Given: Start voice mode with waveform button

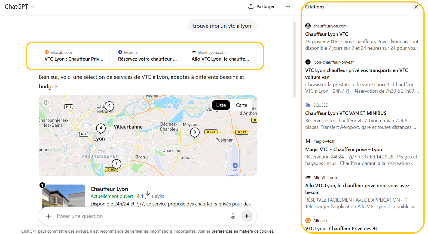Looking at the screenshot, I should [x=247, y=216].
